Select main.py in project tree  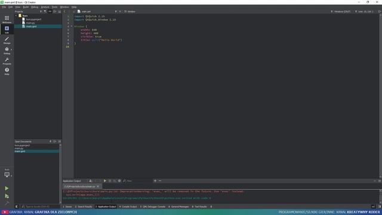coord(30,23)
